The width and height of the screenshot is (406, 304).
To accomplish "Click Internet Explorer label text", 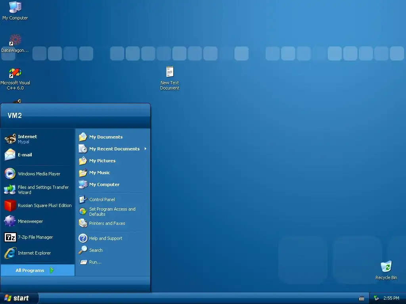I will [34, 253].
